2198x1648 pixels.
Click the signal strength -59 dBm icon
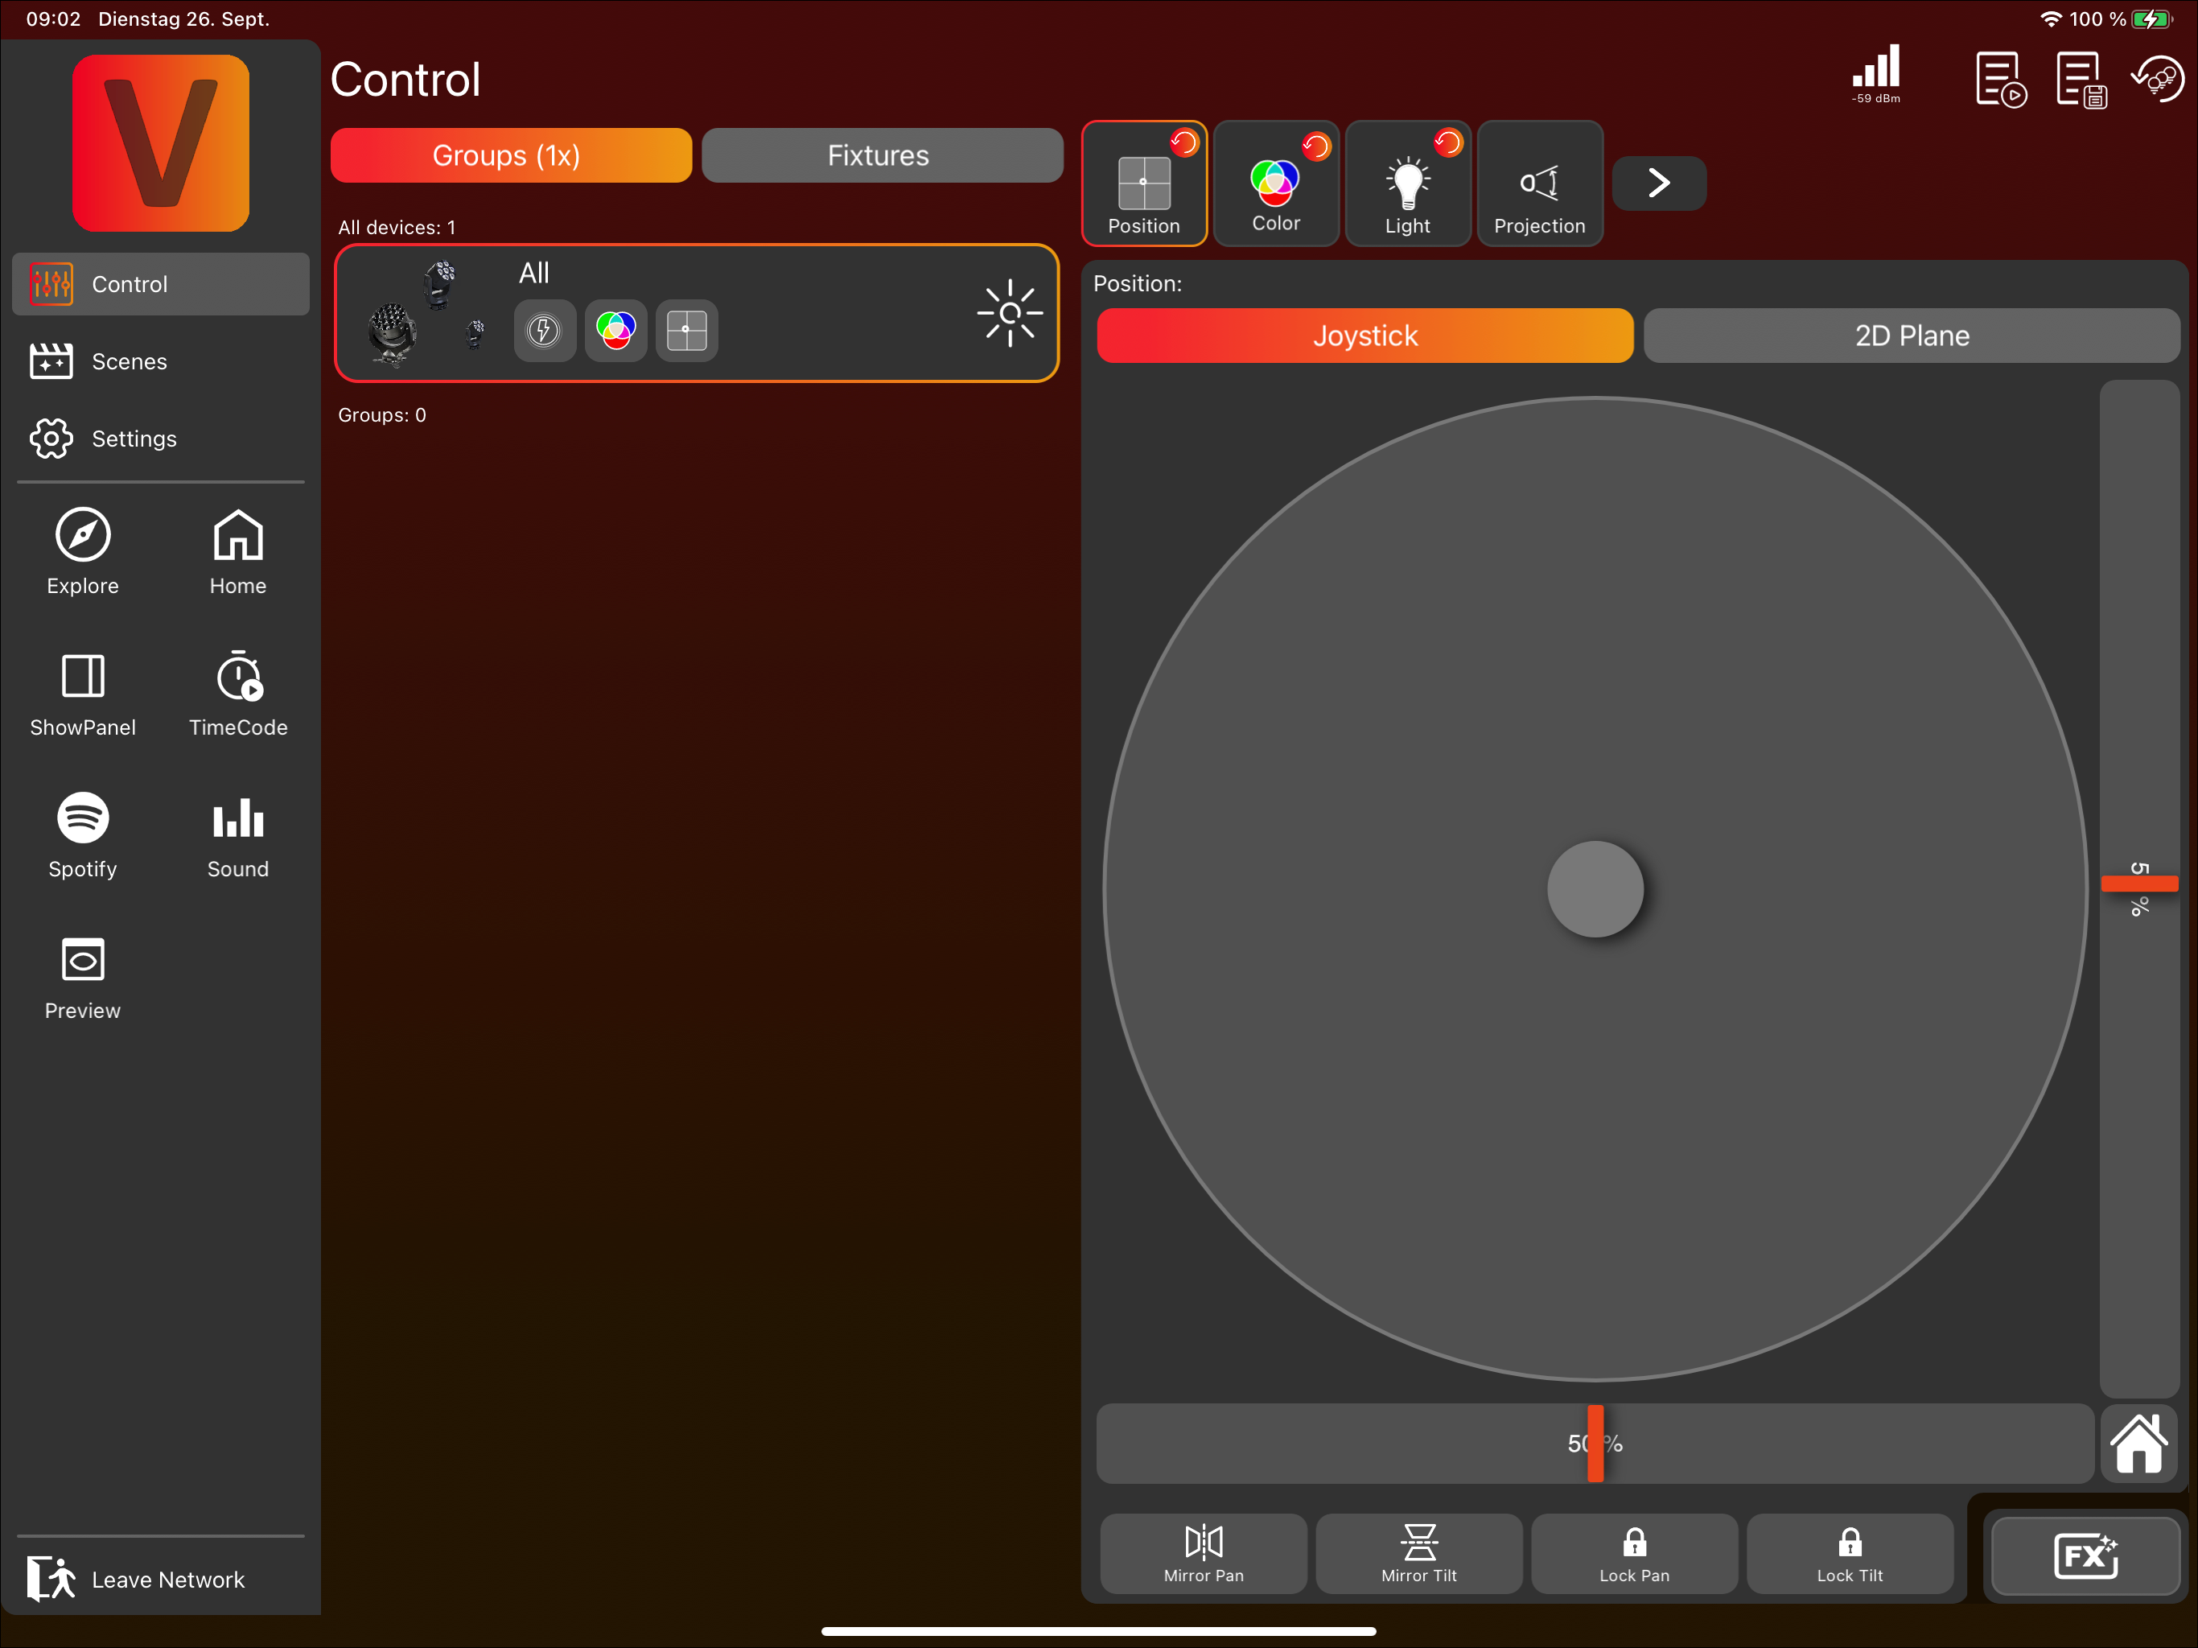pyautogui.click(x=1876, y=73)
